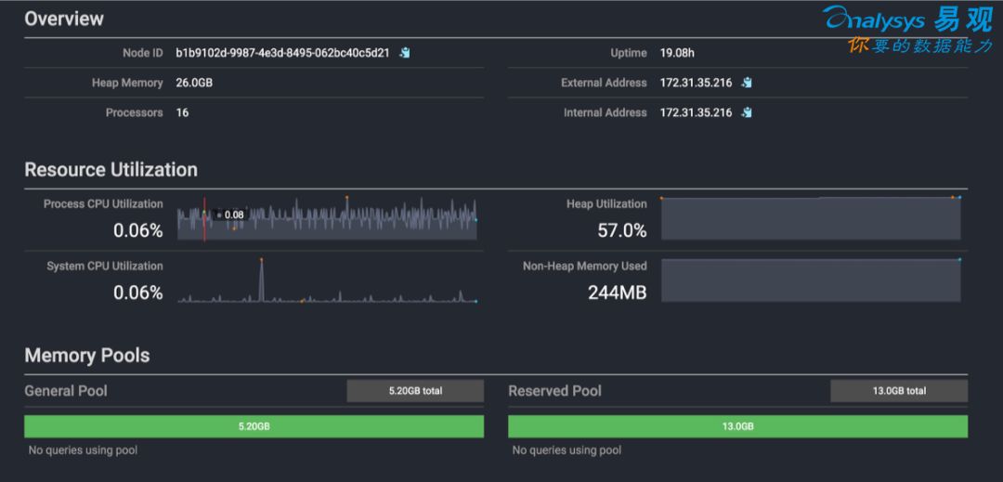
Task: Copy the Node ID to clipboard
Action: point(405,53)
